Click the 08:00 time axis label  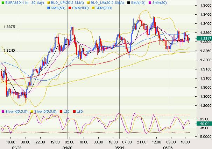pyautogui.click(x=26, y=142)
